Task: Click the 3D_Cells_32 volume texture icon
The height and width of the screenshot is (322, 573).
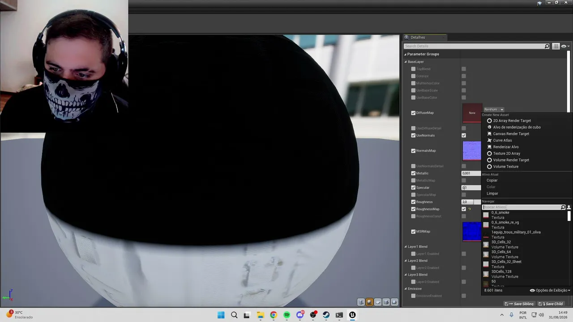Action: pyautogui.click(x=486, y=245)
